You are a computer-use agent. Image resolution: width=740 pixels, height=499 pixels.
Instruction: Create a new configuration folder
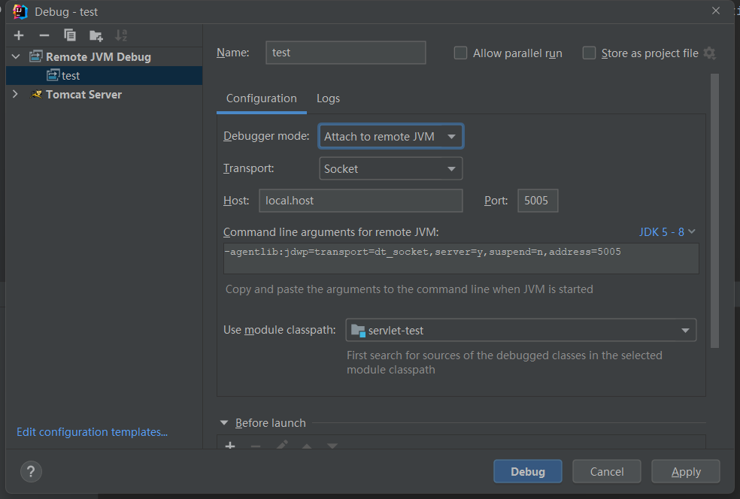point(96,35)
